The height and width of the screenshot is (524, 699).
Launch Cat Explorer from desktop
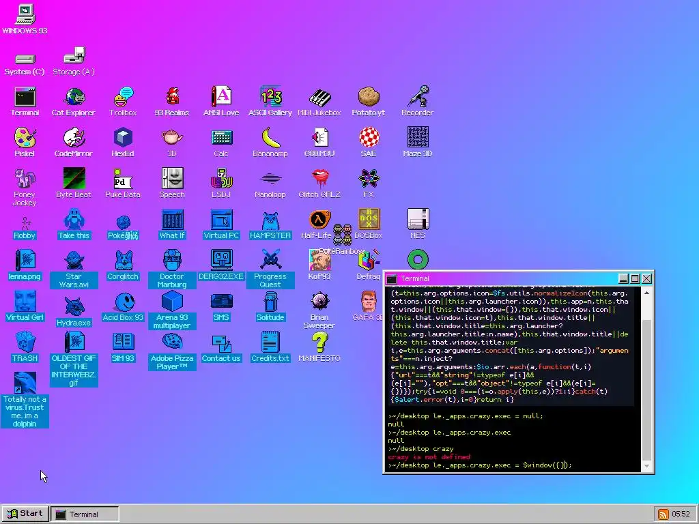(74, 102)
